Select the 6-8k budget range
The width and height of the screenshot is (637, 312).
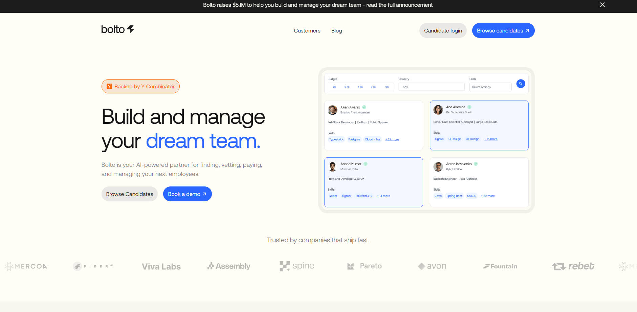pos(373,87)
